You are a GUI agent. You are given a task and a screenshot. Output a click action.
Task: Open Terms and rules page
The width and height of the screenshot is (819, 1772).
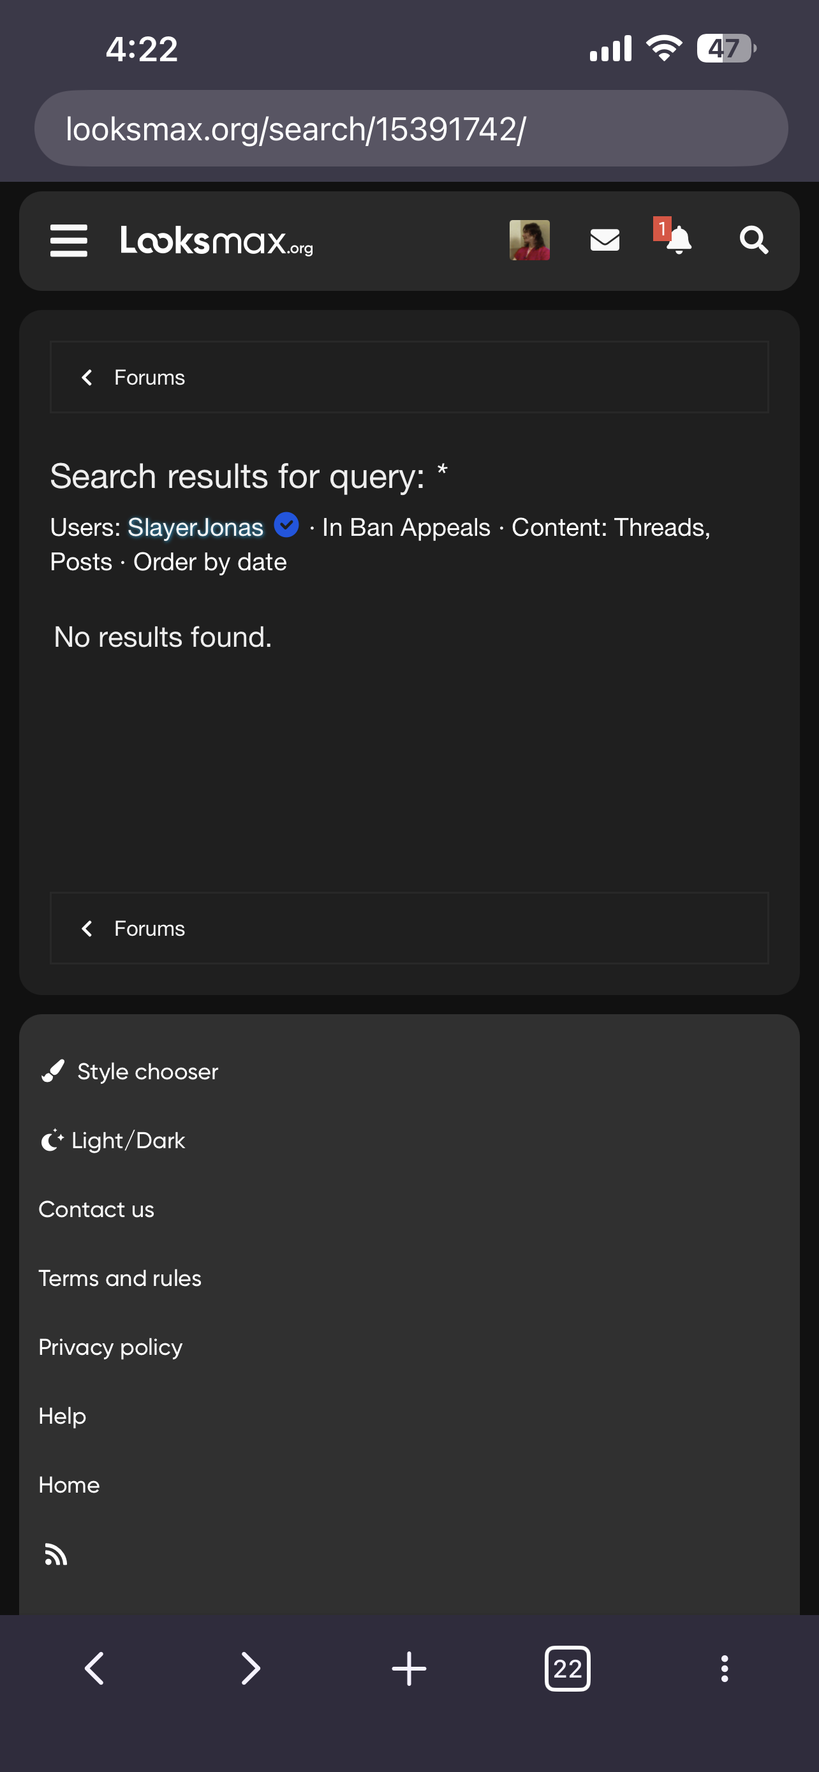pos(120,1278)
